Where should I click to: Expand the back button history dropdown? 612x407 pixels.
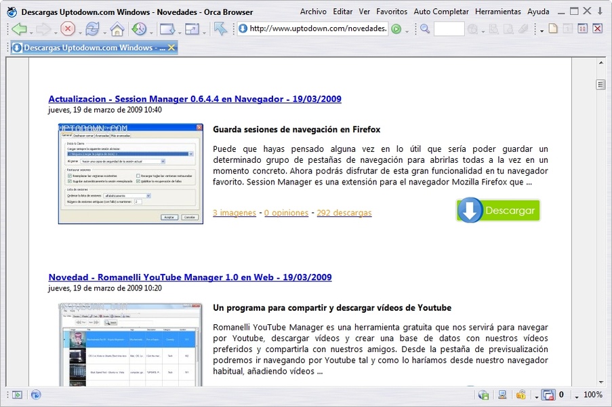[31, 32]
